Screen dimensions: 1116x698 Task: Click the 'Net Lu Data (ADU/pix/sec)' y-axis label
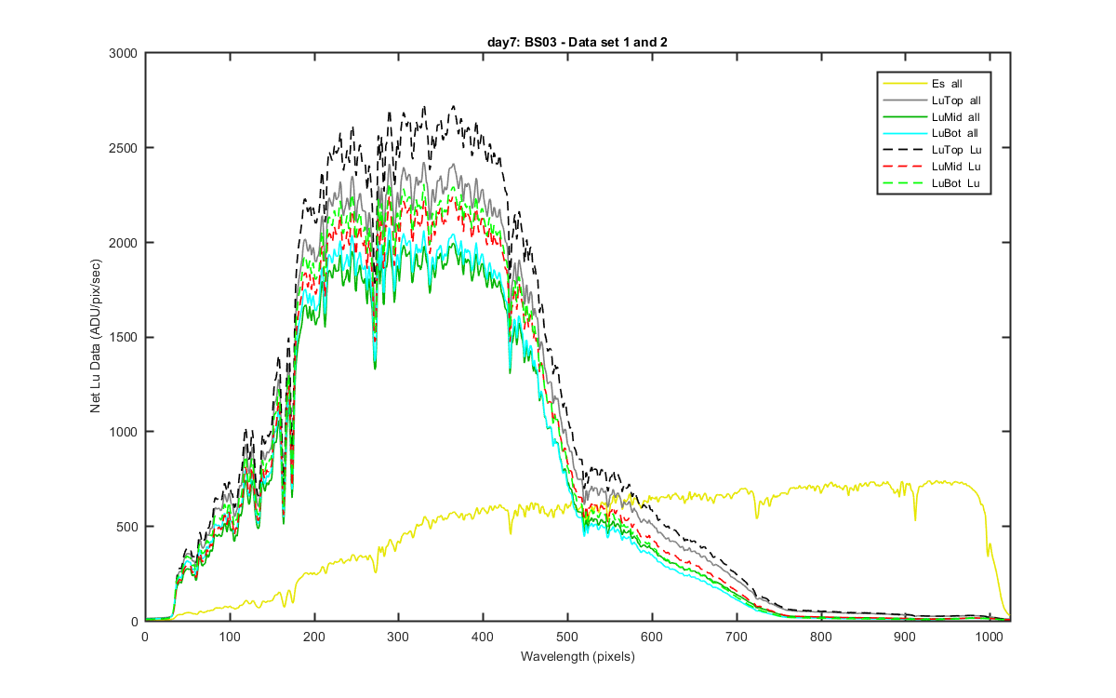96,337
